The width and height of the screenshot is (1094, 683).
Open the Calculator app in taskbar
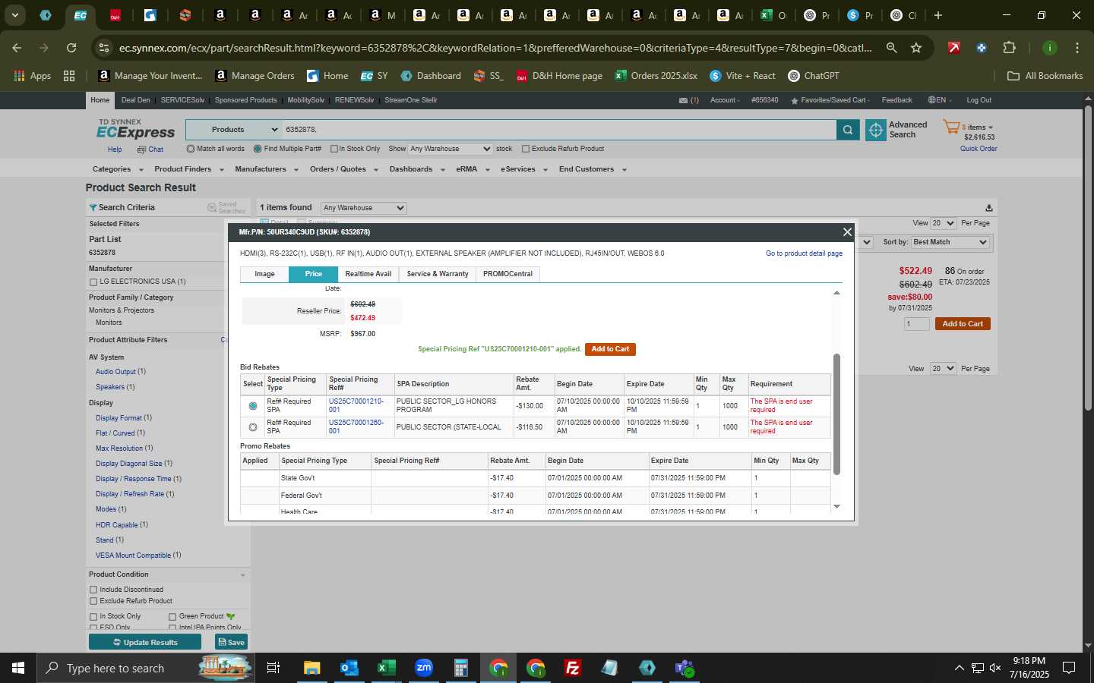[460, 668]
